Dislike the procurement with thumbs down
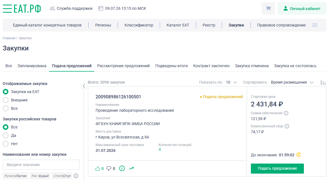Image resolution: width=329 pixels, height=180 pixels. click(x=109, y=169)
